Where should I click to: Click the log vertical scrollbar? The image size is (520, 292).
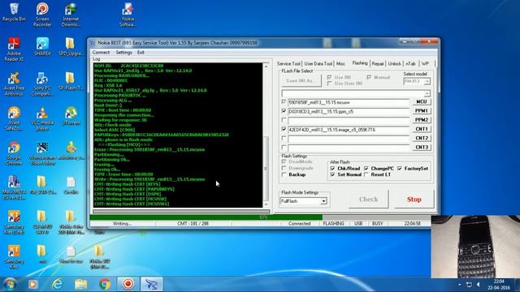tap(266, 135)
